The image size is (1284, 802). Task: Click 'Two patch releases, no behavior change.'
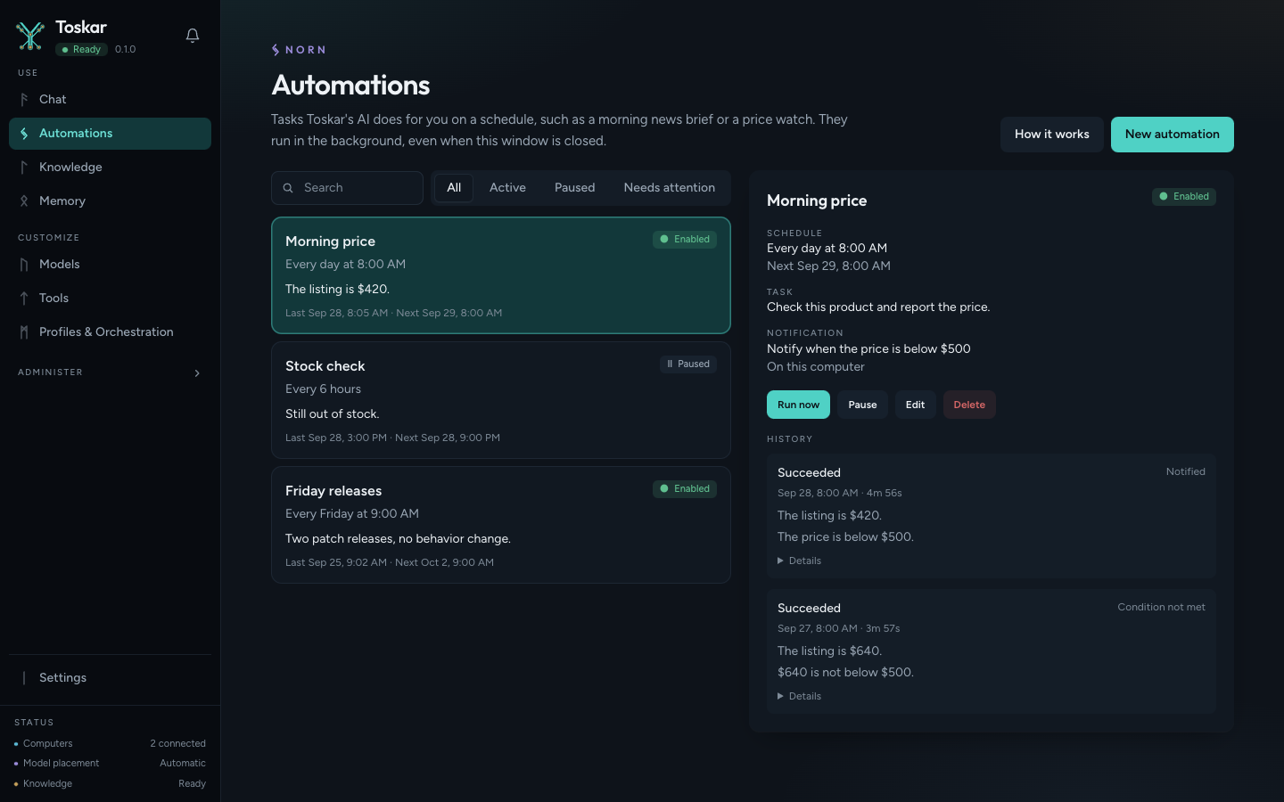coord(398,538)
